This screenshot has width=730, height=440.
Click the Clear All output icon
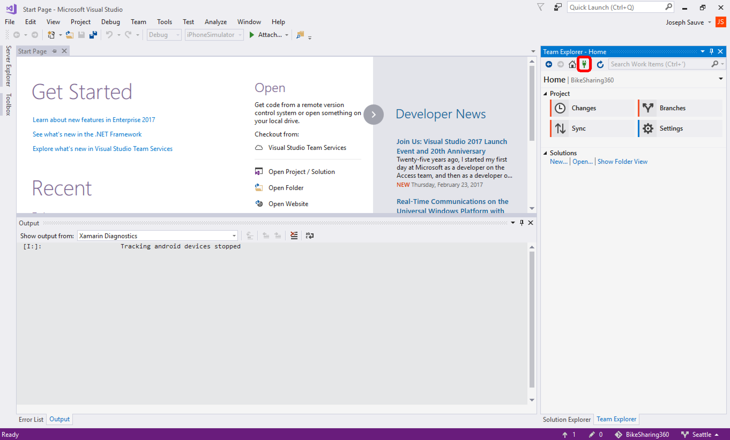(x=294, y=236)
